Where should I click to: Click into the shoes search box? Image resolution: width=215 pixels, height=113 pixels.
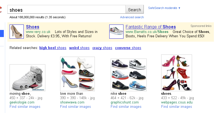66,10
